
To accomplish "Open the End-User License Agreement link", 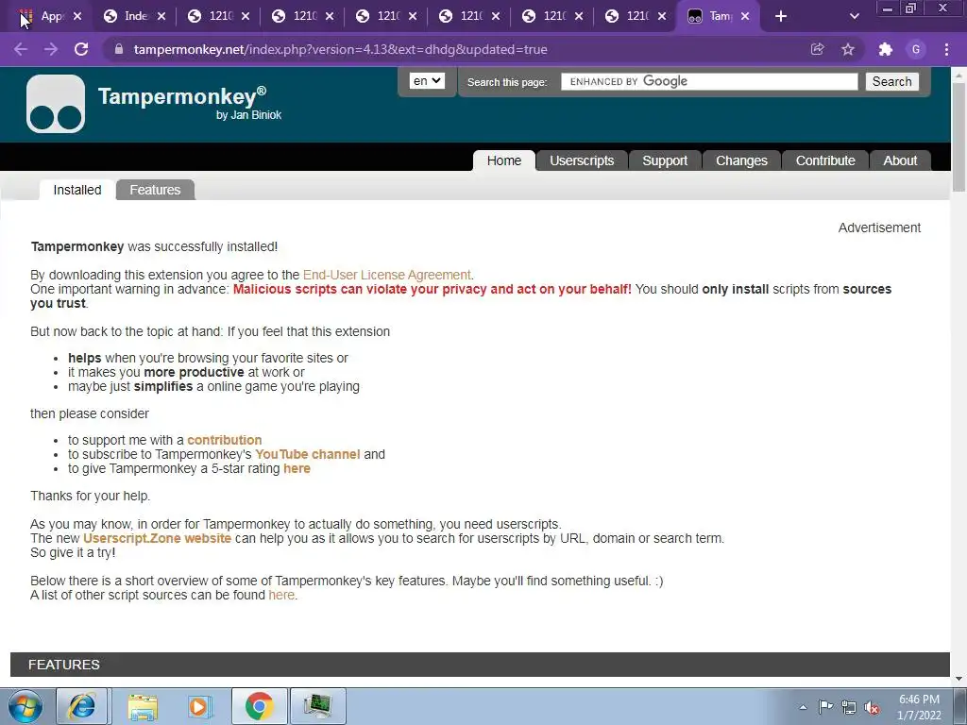I will tap(386, 275).
